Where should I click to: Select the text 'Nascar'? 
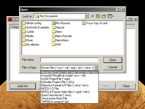point(60,27)
